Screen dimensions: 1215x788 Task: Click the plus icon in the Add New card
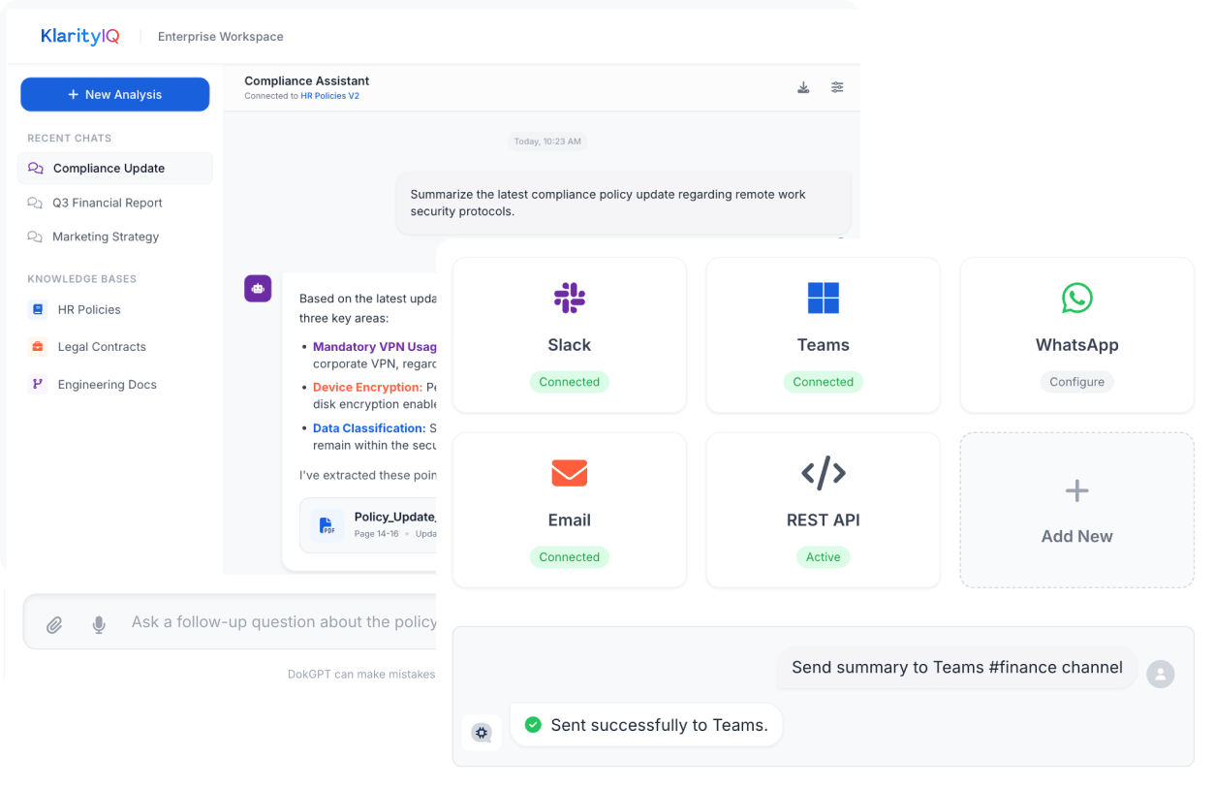click(1076, 491)
